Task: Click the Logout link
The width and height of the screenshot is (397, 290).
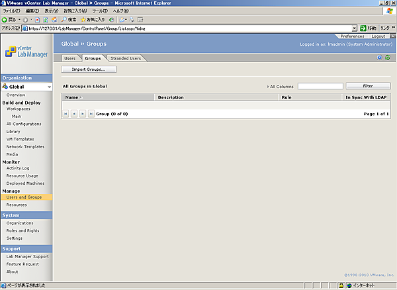Action: (x=378, y=36)
